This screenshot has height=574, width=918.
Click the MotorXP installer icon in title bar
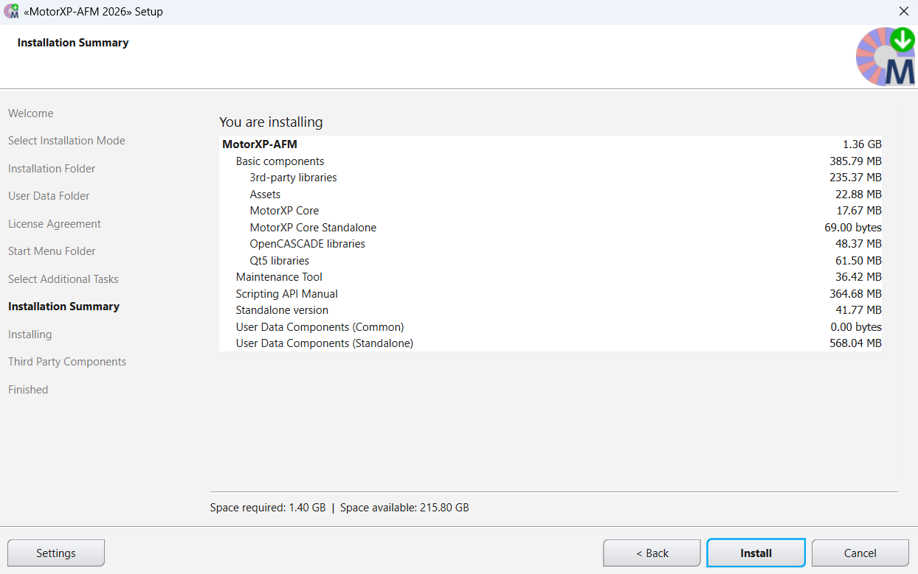point(12,12)
